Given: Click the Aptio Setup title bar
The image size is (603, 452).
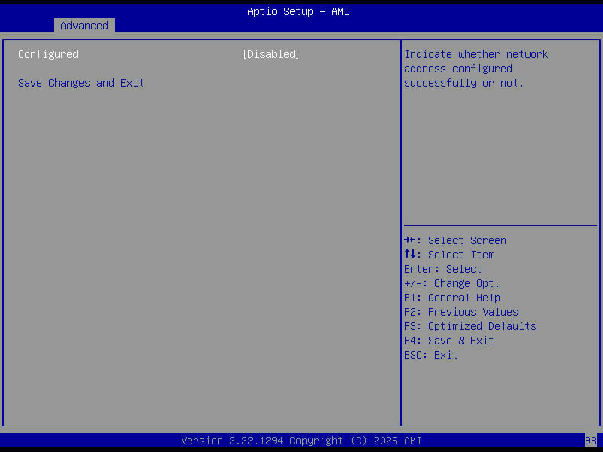Looking at the screenshot, I should pyautogui.click(x=298, y=11).
